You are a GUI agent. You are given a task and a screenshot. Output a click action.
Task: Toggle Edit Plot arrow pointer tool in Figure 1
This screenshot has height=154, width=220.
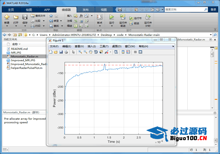pos(73,52)
